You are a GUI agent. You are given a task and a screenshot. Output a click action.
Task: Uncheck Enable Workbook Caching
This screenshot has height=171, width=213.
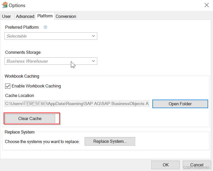coord(7,86)
